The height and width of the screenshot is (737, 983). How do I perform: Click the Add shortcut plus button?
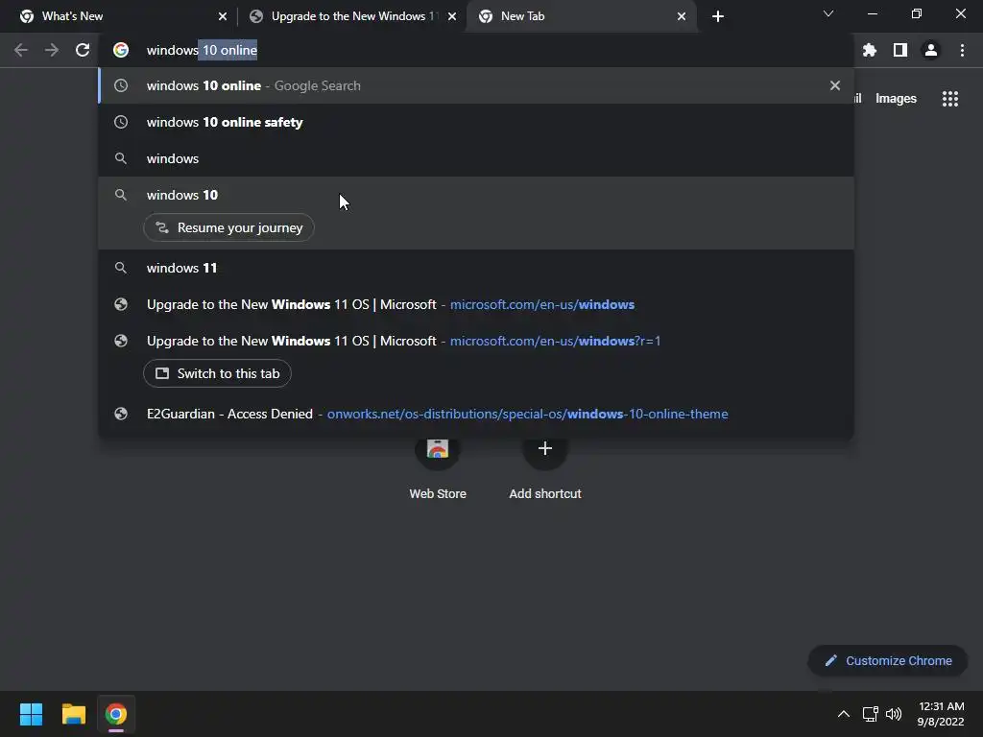(x=545, y=448)
